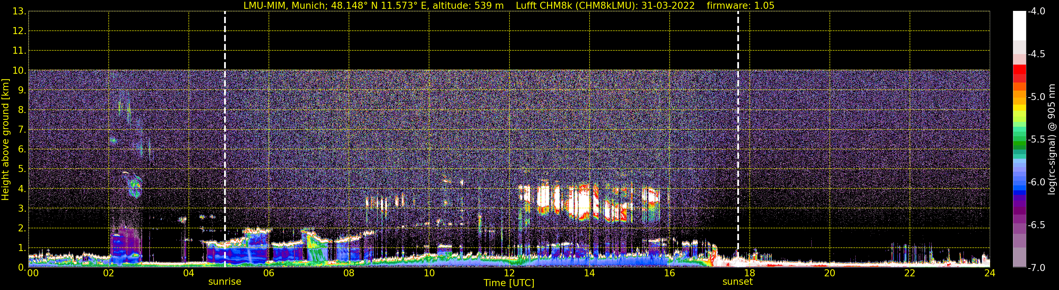Click the 08 tick on the time axis
1059x290 pixels.
tap(349, 273)
